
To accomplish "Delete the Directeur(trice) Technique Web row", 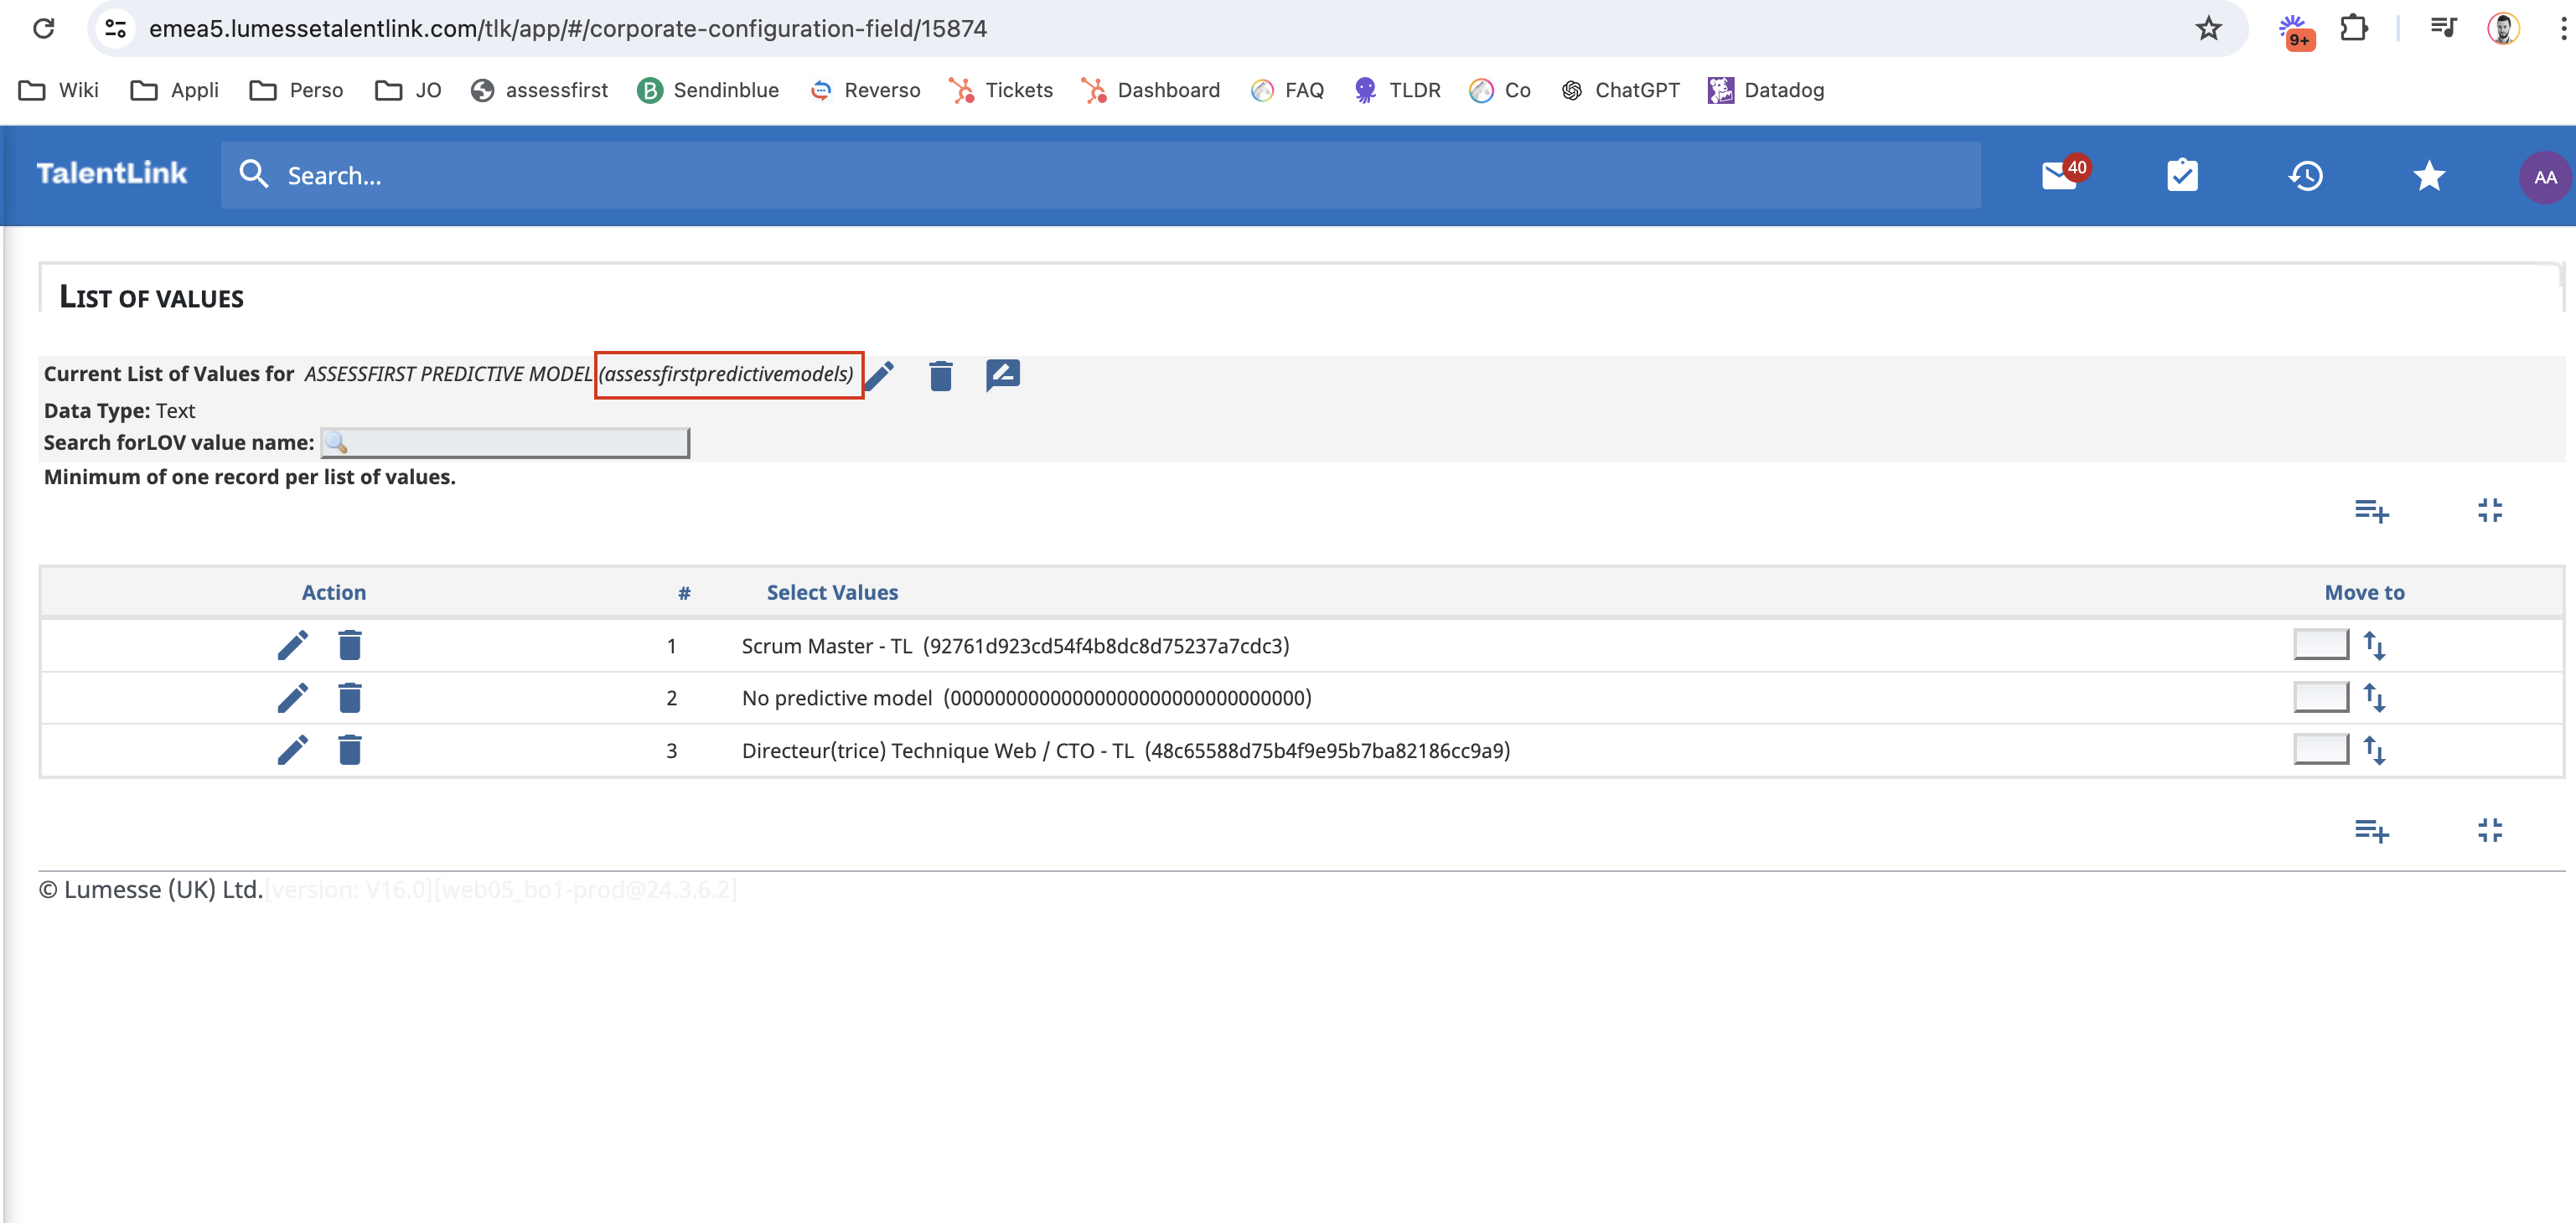I will click(349, 749).
